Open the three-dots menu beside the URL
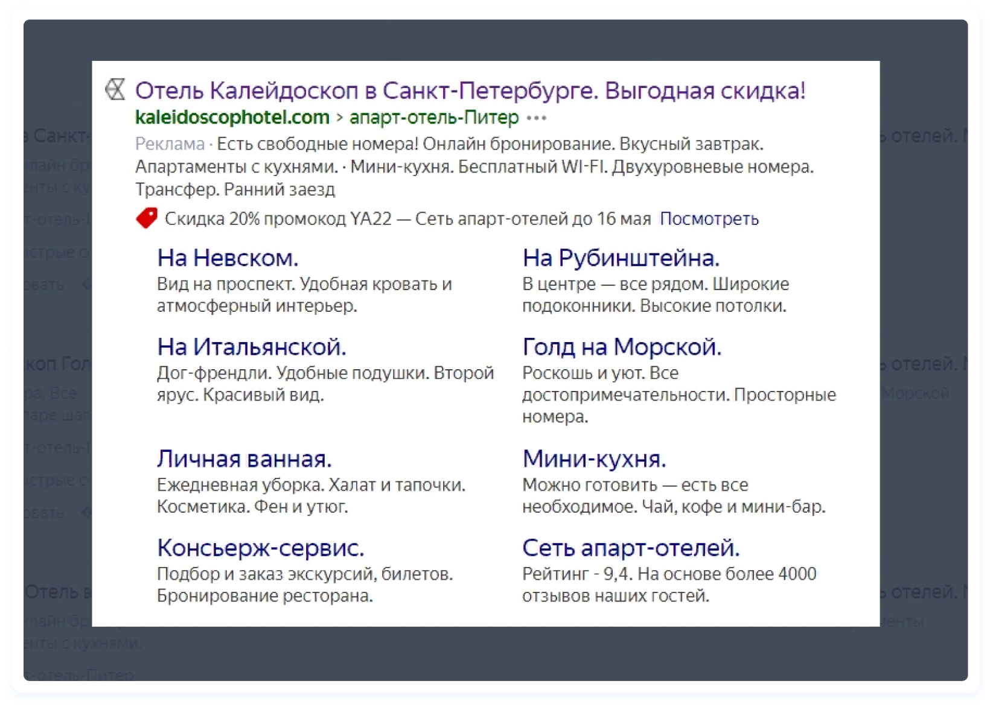The height and width of the screenshot is (707, 990). (536, 118)
